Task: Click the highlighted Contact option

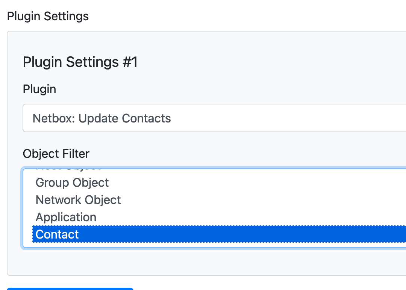Action: tap(57, 234)
